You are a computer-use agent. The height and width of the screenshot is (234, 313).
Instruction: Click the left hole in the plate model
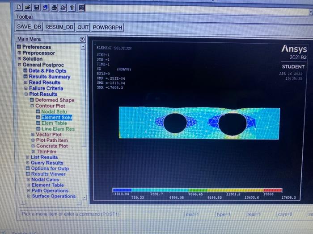click(175, 123)
